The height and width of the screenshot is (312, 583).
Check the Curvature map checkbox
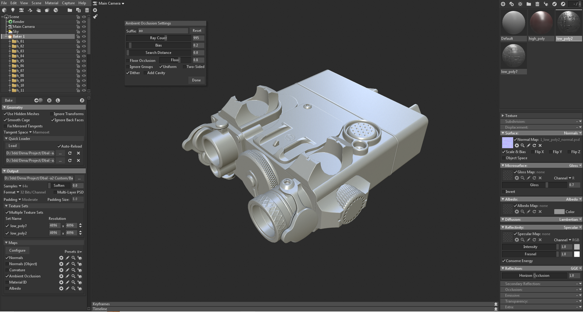[7, 270]
